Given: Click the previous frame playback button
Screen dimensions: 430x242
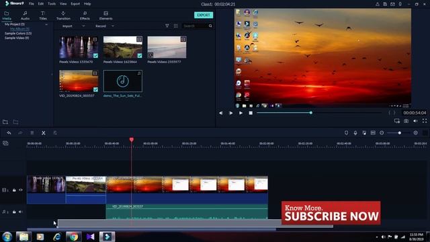Looking at the screenshot, I should tap(221, 113).
